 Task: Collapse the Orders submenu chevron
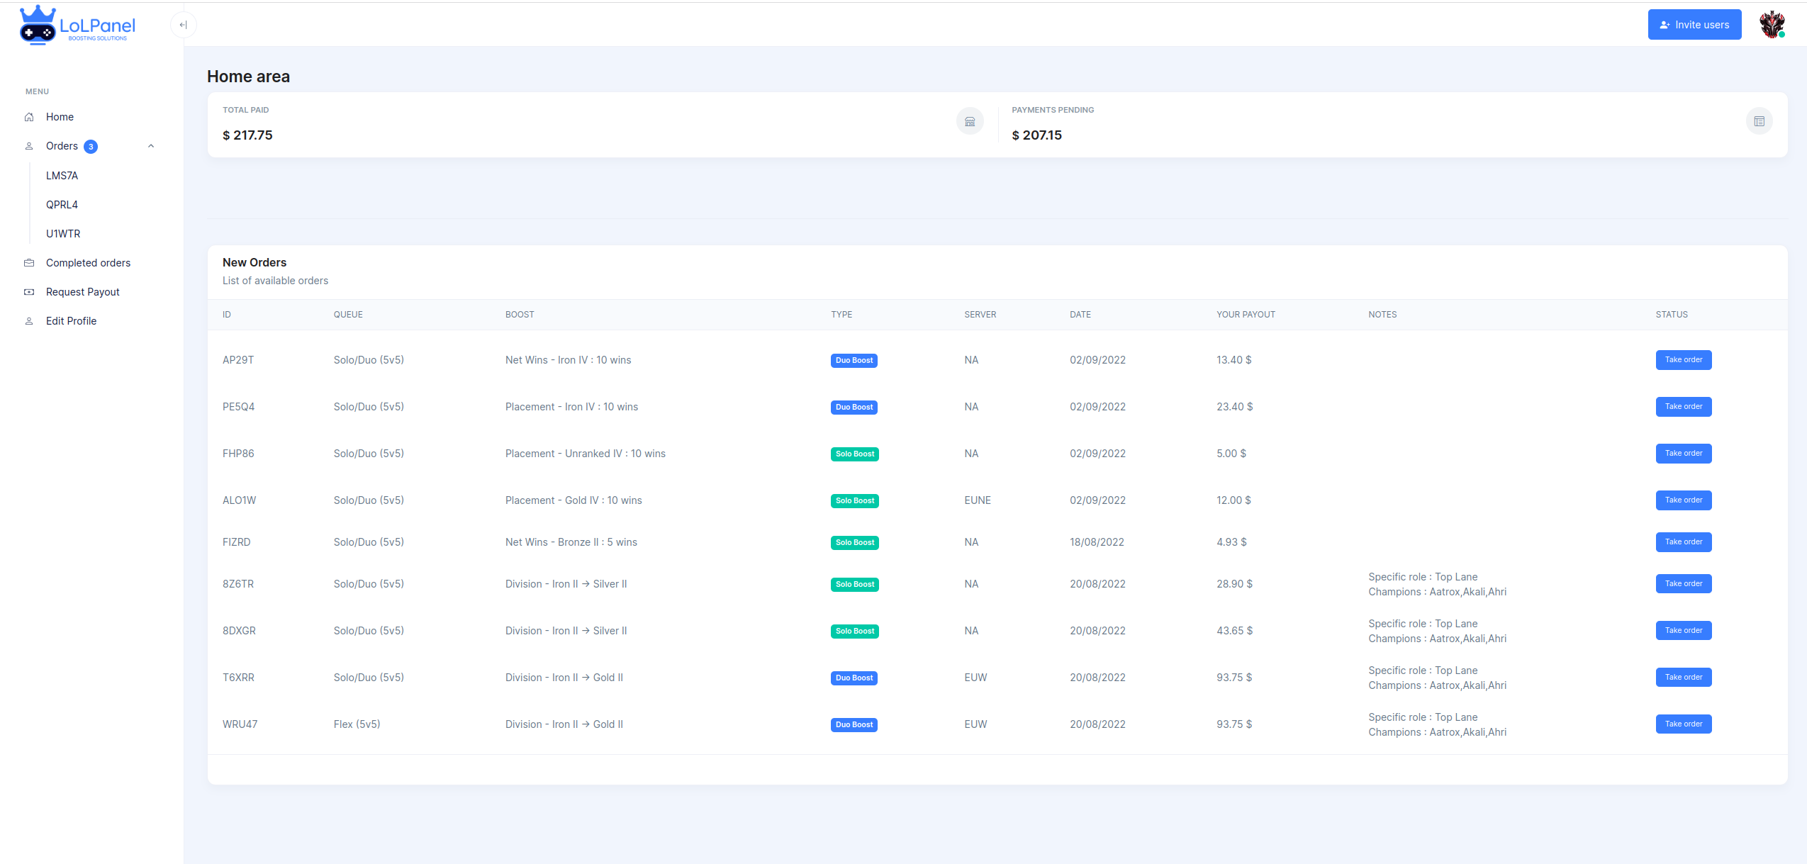(x=151, y=146)
